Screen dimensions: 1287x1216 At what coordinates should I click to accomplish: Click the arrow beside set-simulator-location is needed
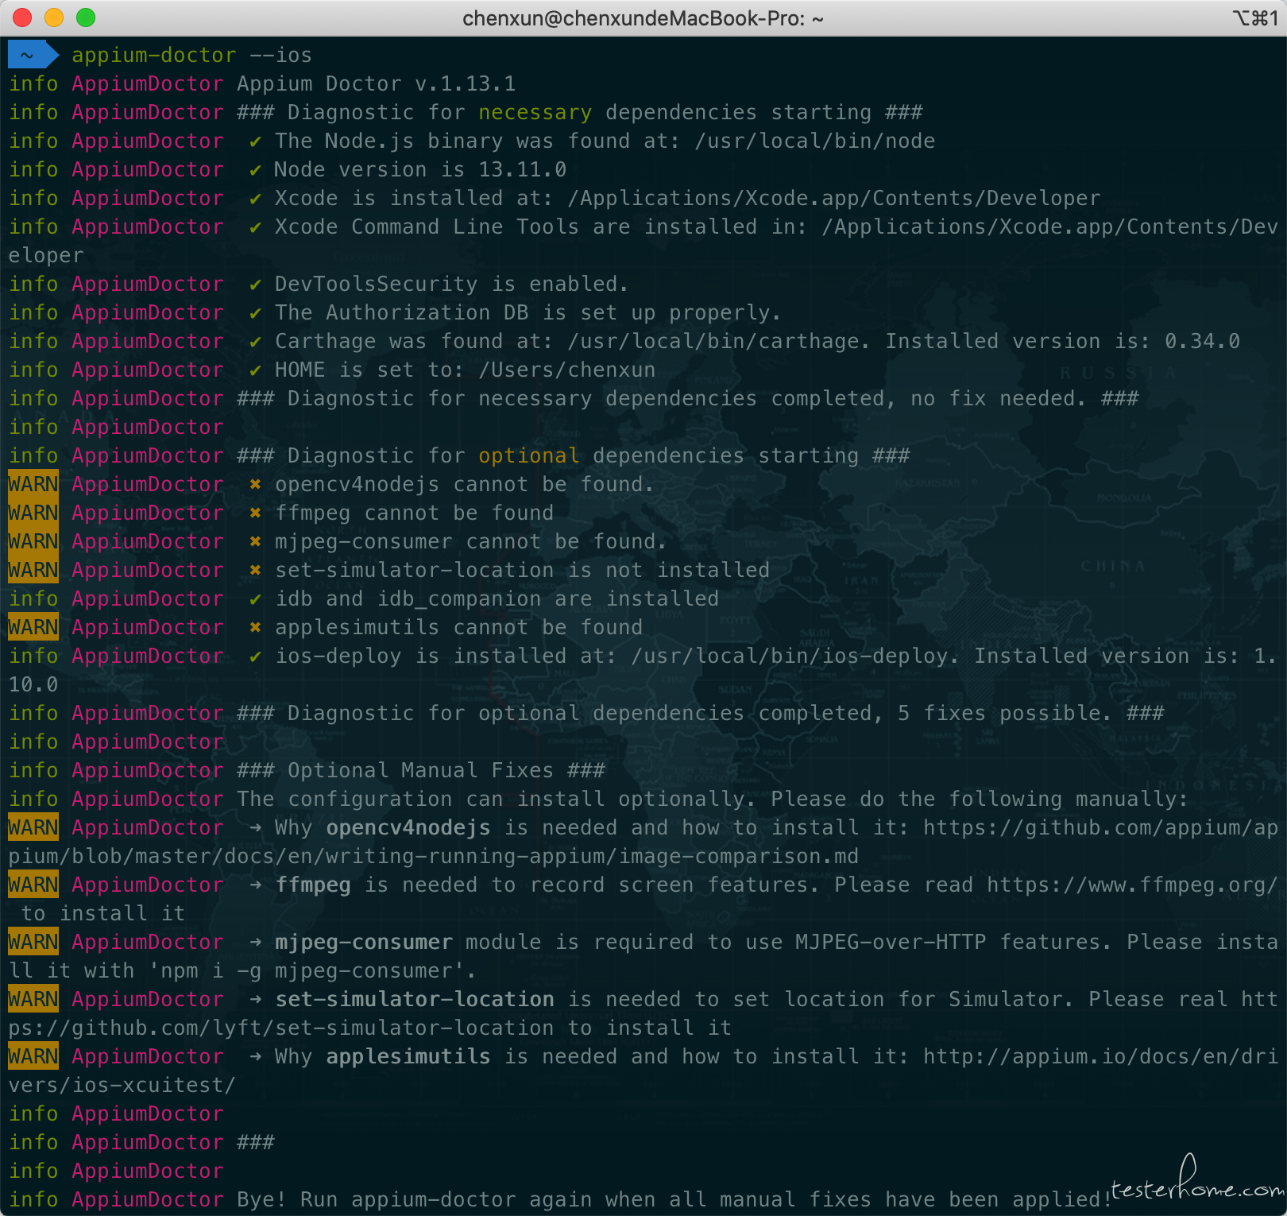[x=255, y=999]
